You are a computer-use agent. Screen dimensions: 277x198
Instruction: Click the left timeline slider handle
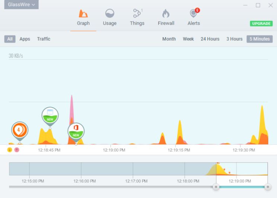point(216,187)
